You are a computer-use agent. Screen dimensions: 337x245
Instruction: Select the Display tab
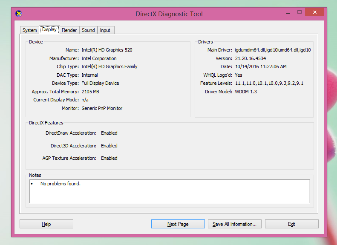[x=49, y=30]
